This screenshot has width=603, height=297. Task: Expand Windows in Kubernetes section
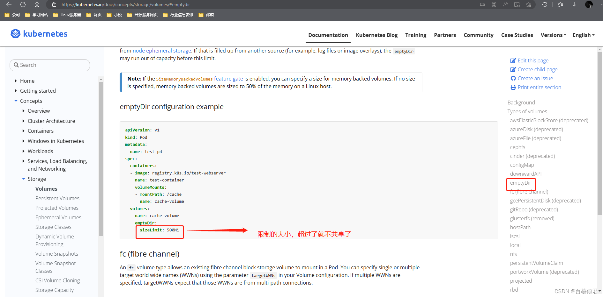[x=23, y=141]
